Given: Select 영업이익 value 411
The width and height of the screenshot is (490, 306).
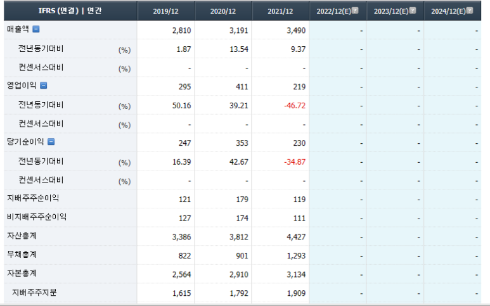Looking at the screenshot, I should [x=242, y=87].
